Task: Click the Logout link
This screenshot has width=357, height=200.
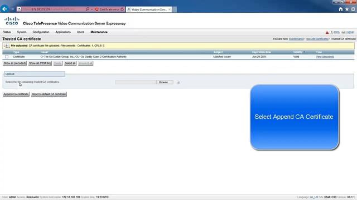Action: (350, 32)
